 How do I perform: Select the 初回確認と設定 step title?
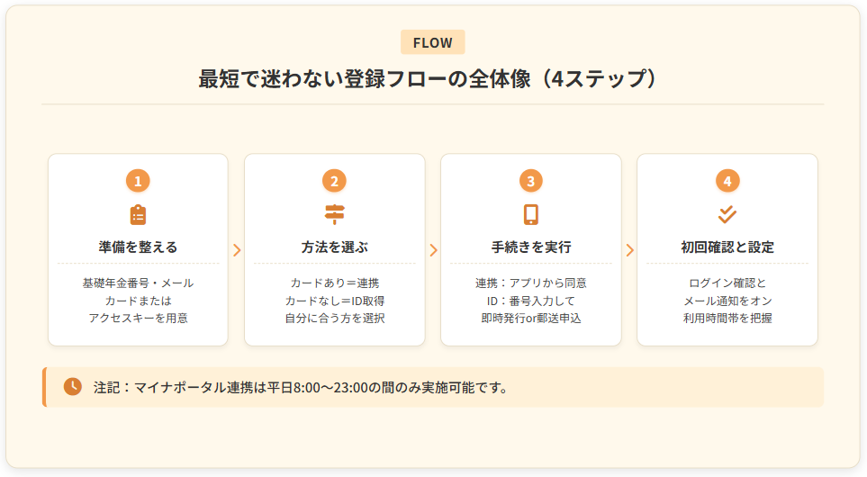(x=727, y=247)
